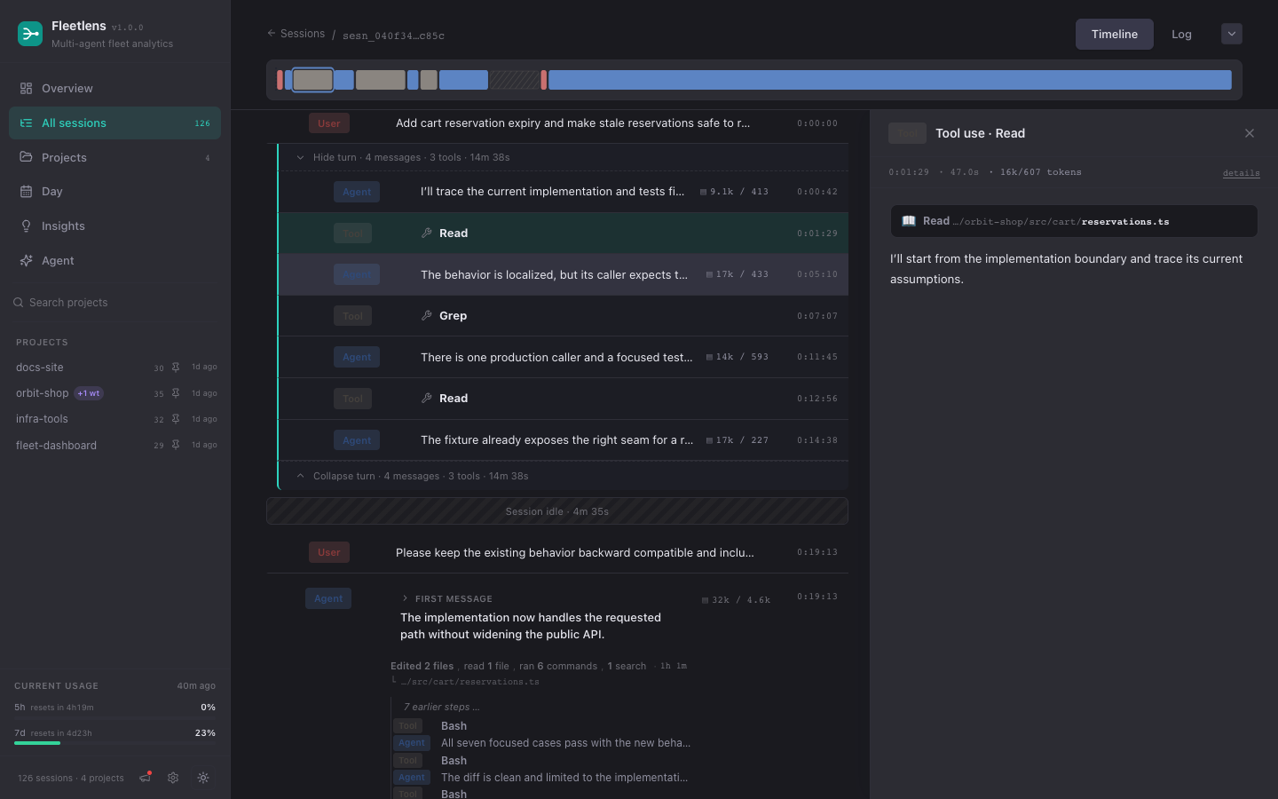1278x799 pixels.
Task: Open the dropdown next to Log
Action: click(1232, 34)
